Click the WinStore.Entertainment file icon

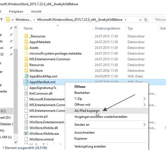pos(26,122)
